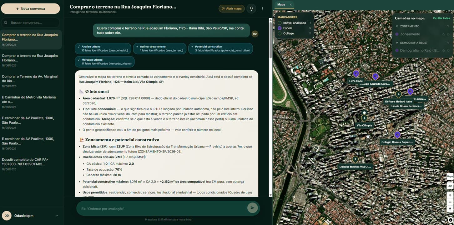Image resolution: width=454 pixels, height=225 pixels.
Task: Open the notifications bell icon
Action: pos(251,9)
